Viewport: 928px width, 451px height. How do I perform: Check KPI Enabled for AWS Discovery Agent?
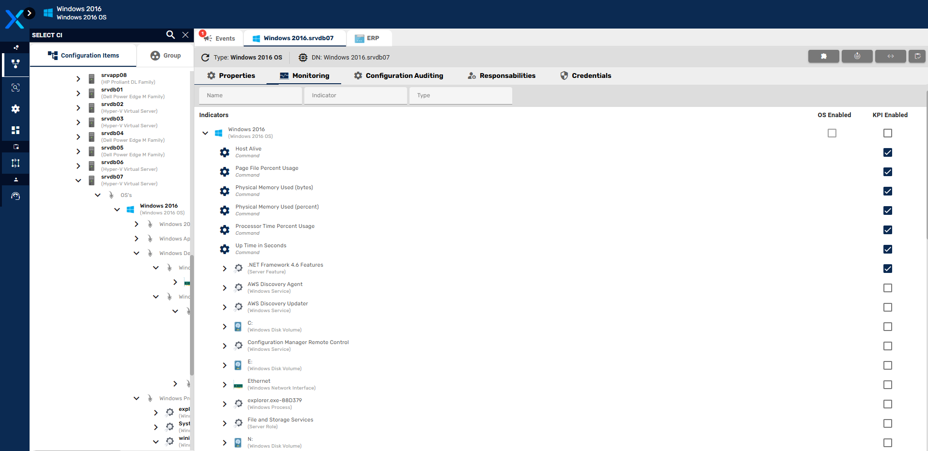pyautogui.click(x=887, y=288)
